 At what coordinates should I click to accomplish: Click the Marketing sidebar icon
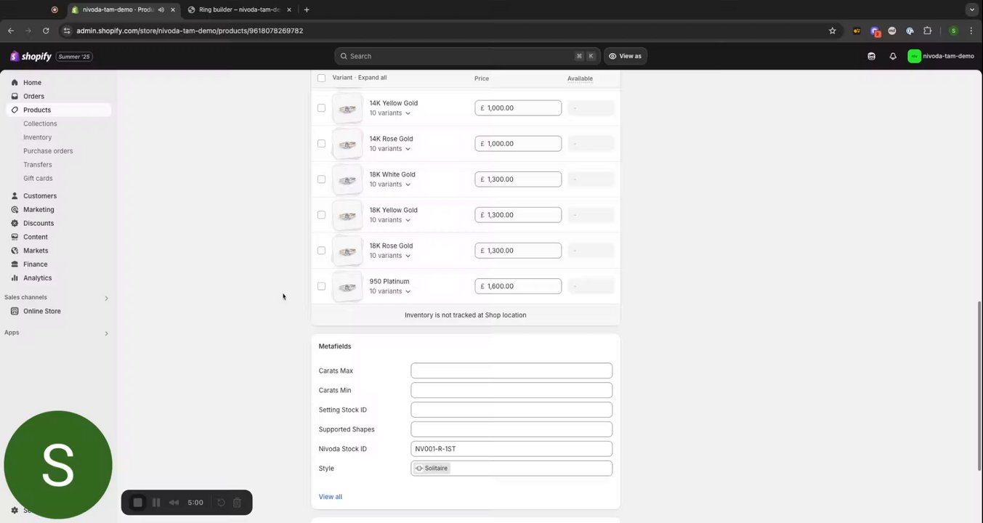pos(15,209)
